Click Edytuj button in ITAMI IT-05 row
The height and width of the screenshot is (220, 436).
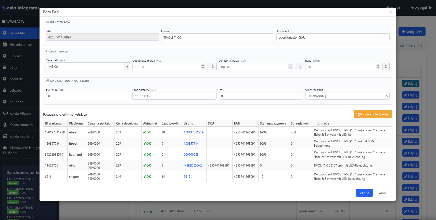pyautogui.click(x=411, y=211)
